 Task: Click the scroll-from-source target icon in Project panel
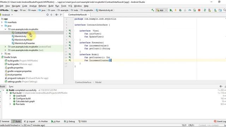click(x=47, y=15)
